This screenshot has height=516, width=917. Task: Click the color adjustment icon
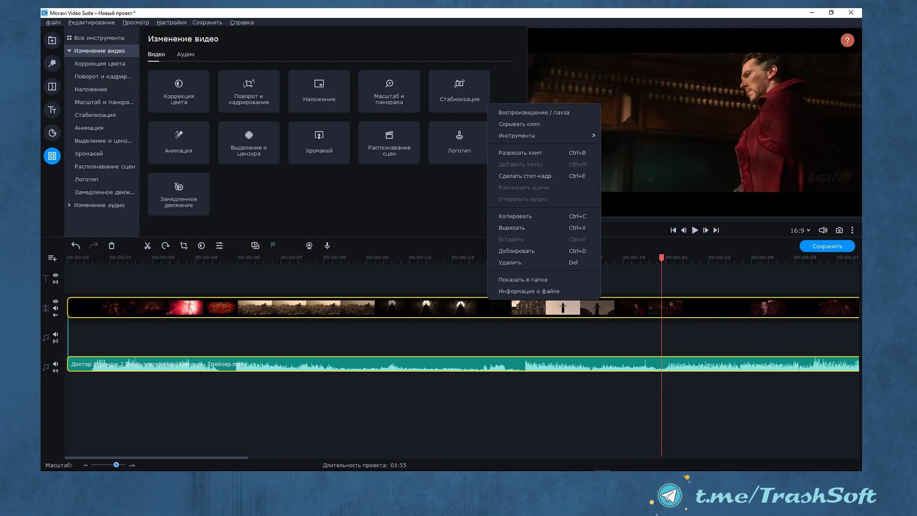(202, 246)
